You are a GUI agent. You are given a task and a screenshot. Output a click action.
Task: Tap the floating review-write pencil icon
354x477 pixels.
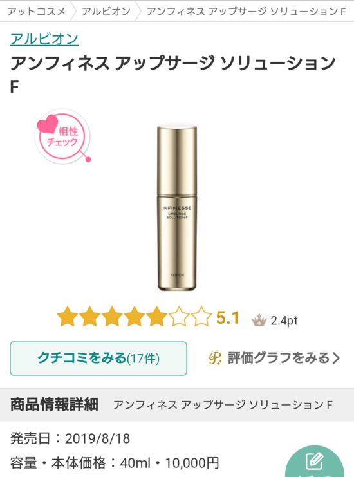pos(315,462)
